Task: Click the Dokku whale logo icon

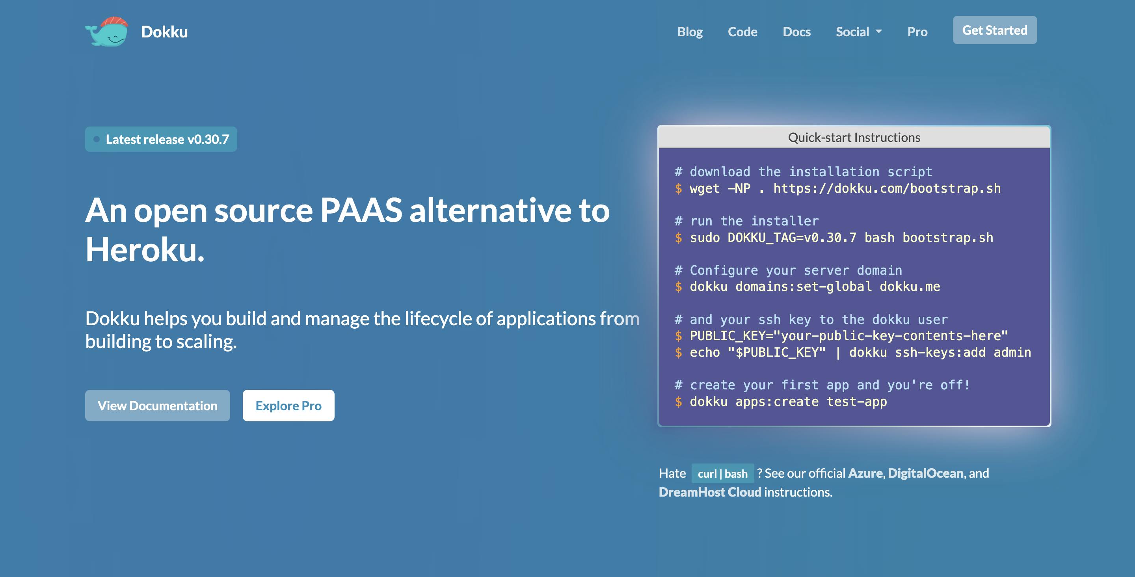Action: [107, 32]
